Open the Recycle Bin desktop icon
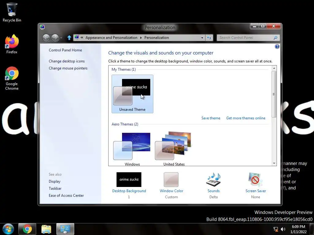The image size is (314, 235). [x=12, y=12]
